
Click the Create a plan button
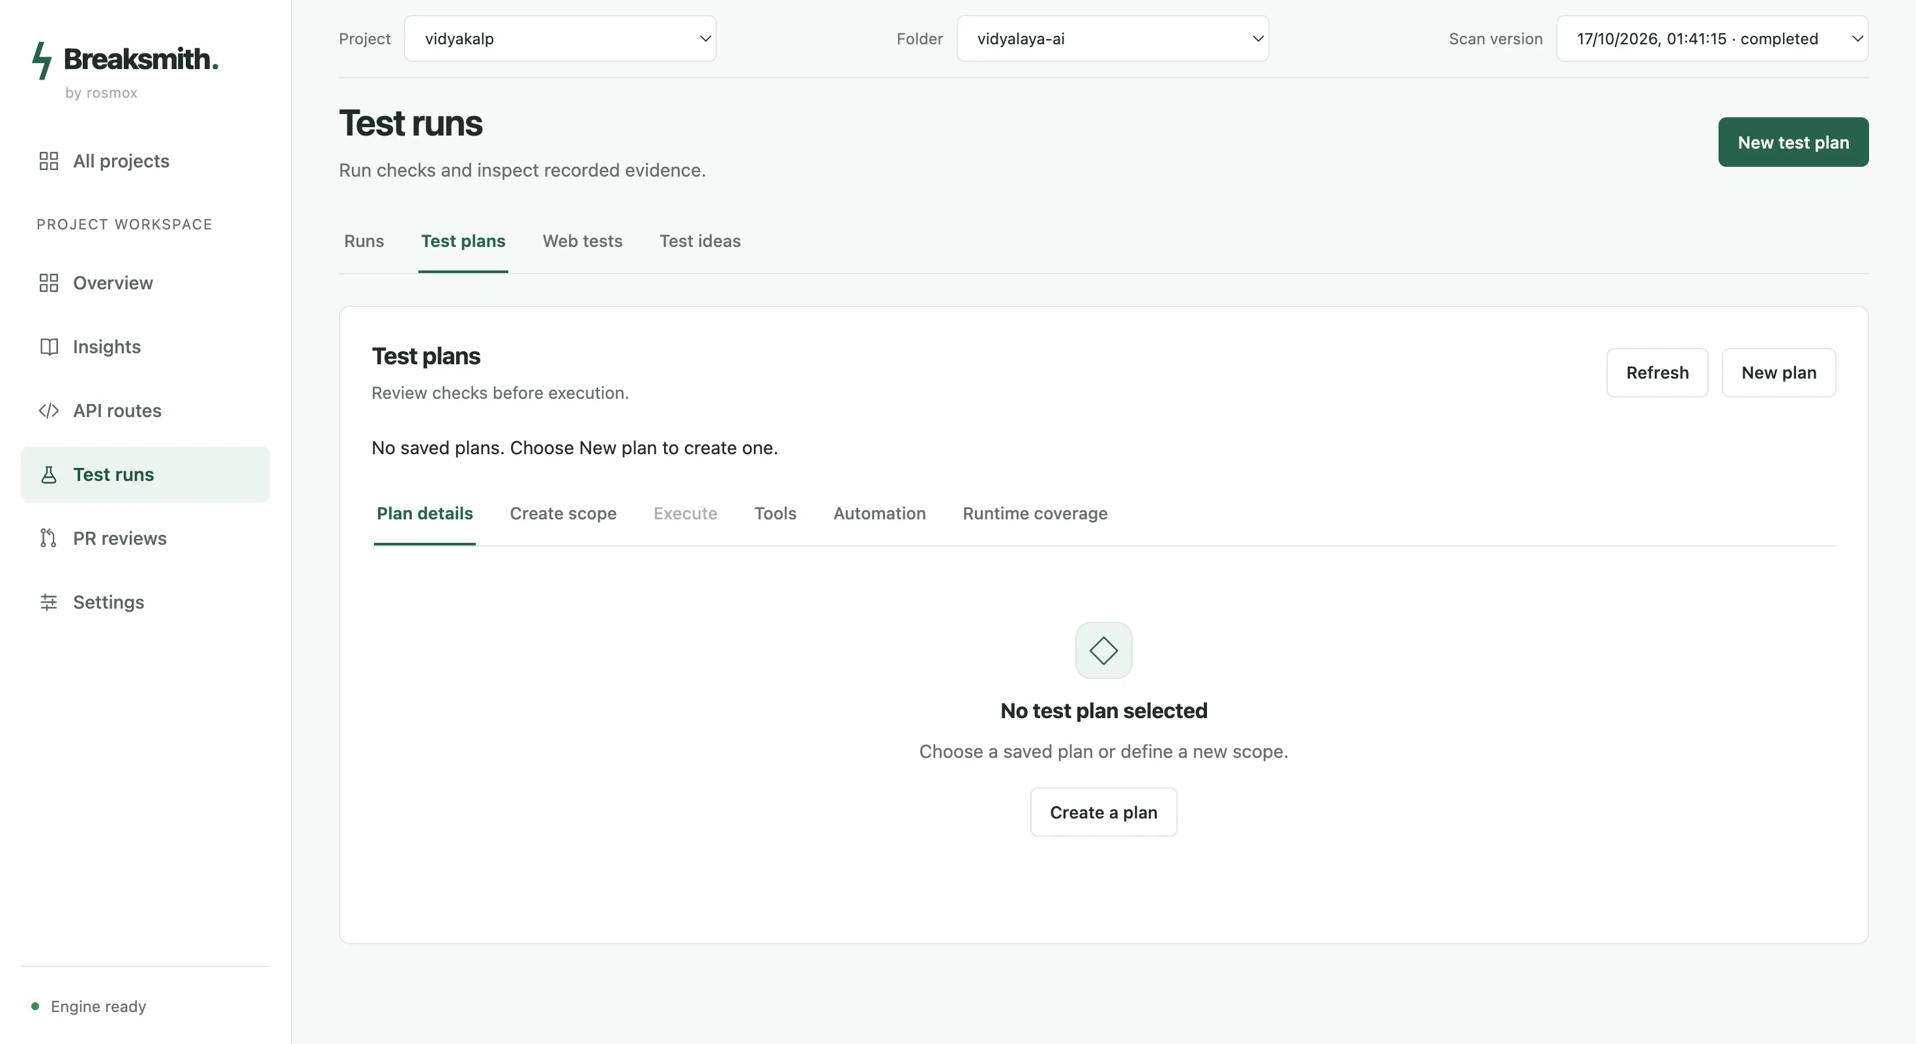(x=1104, y=813)
